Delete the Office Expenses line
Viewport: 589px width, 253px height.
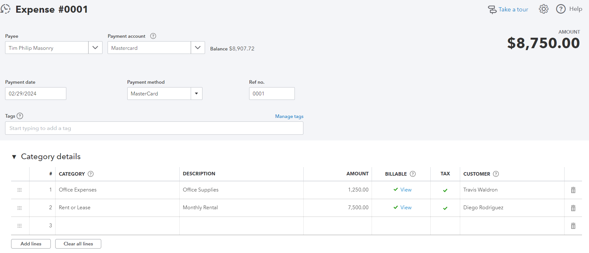(x=573, y=190)
